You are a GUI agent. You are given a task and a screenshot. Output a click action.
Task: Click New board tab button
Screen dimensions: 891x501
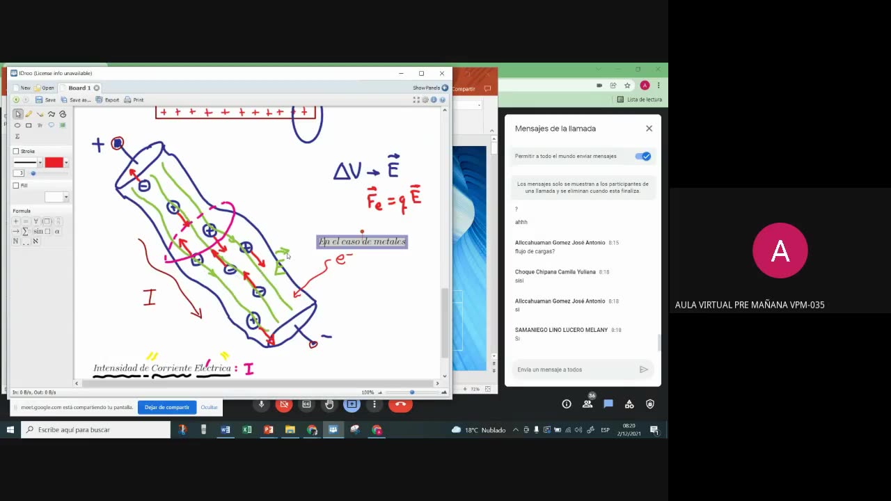point(22,88)
